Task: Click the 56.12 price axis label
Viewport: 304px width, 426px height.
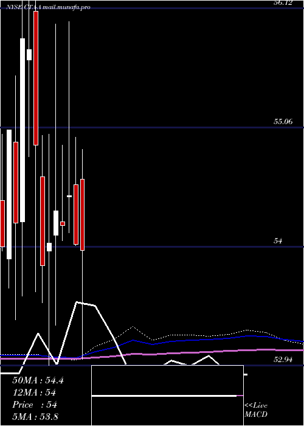Action: pyautogui.click(x=283, y=3)
